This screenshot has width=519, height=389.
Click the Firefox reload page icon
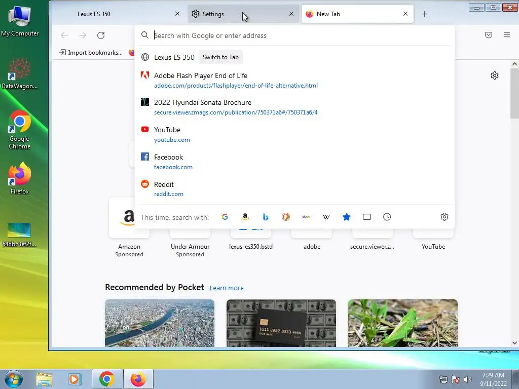coord(101,35)
